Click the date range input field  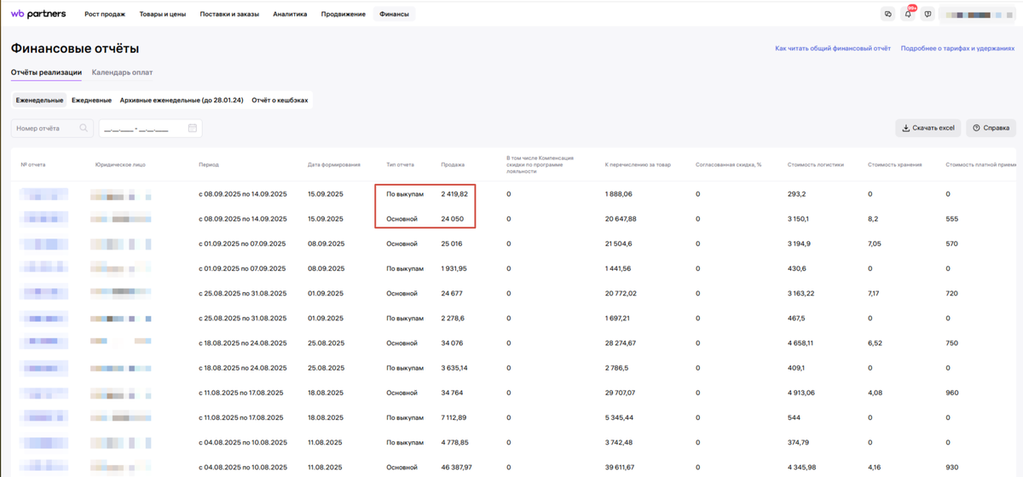(150, 129)
